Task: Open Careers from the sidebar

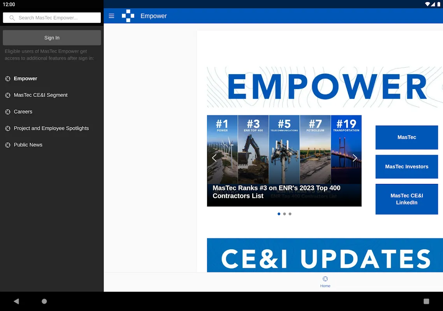Action: click(52, 112)
